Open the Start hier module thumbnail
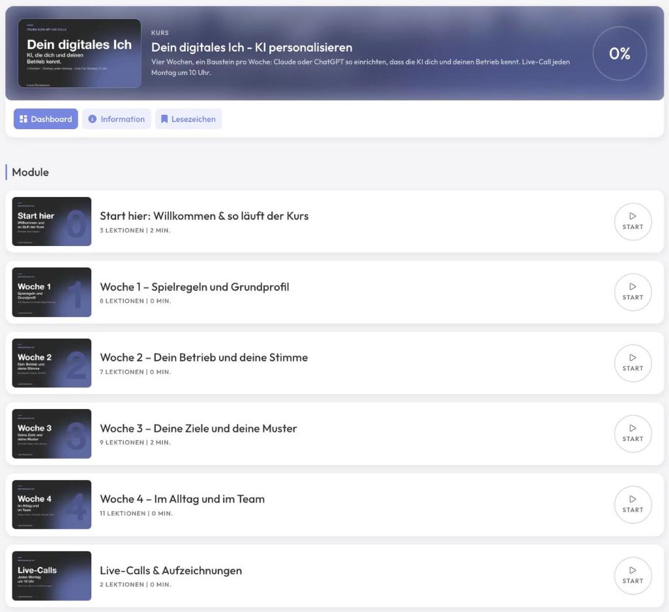The image size is (669, 612). [52, 221]
